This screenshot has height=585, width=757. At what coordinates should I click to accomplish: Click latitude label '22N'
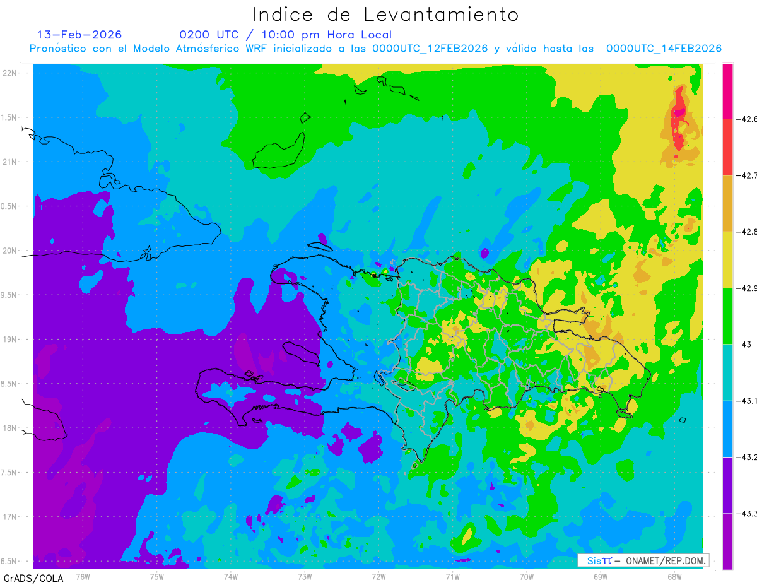coord(10,73)
